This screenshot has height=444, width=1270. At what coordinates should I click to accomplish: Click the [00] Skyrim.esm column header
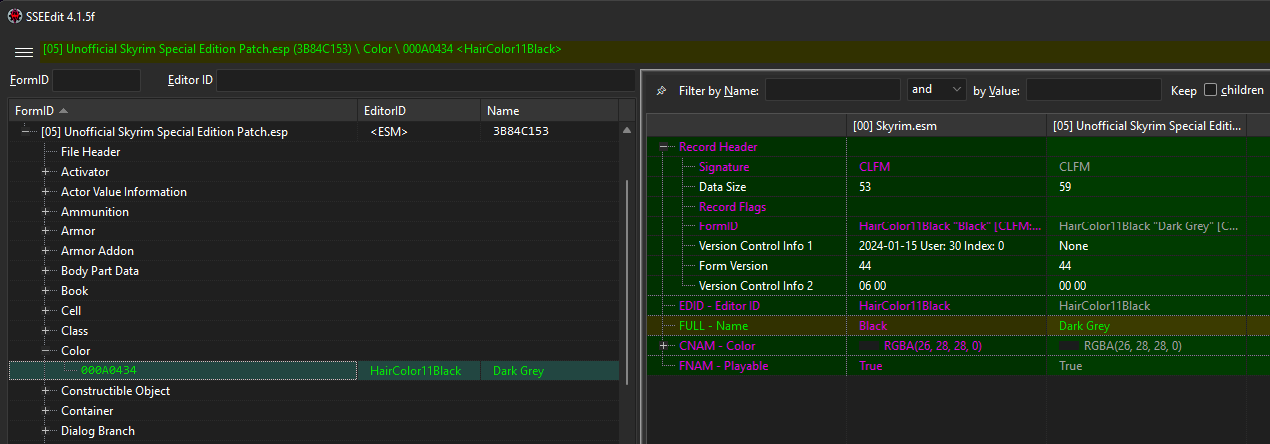[x=947, y=125]
